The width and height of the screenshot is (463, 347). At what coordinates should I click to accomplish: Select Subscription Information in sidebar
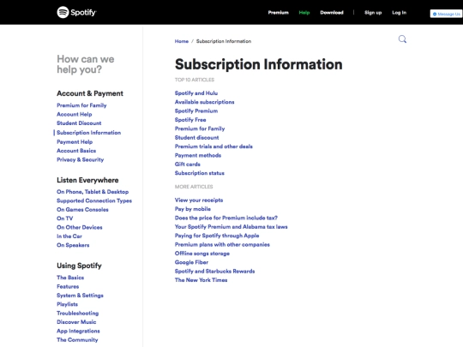(88, 133)
